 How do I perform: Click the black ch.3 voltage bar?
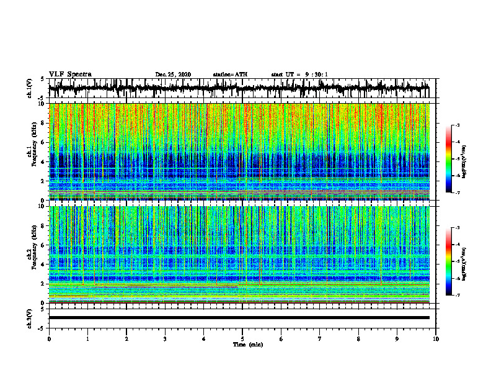pyautogui.click(x=239, y=318)
